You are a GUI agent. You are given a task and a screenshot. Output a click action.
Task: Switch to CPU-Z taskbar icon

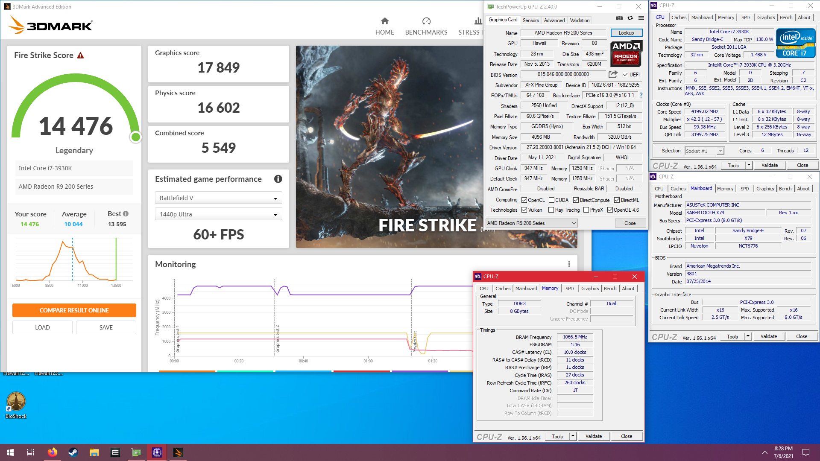coord(157,452)
